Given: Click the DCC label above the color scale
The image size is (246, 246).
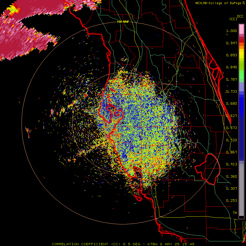Looking at the screenshot, I should (240, 16).
